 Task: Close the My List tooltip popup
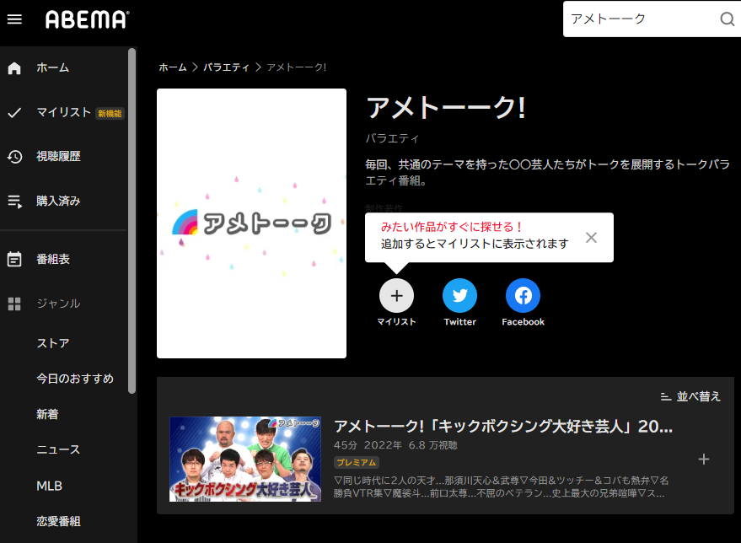click(591, 238)
